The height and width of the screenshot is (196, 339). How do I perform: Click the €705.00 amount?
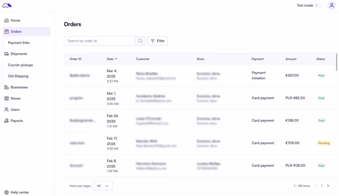pyautogui.click(x=292, y=143)
